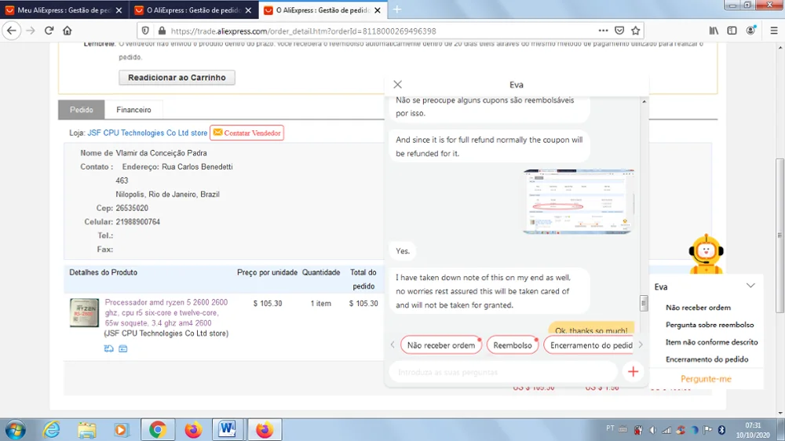Click the padlock site information icon

click(161, 31)
